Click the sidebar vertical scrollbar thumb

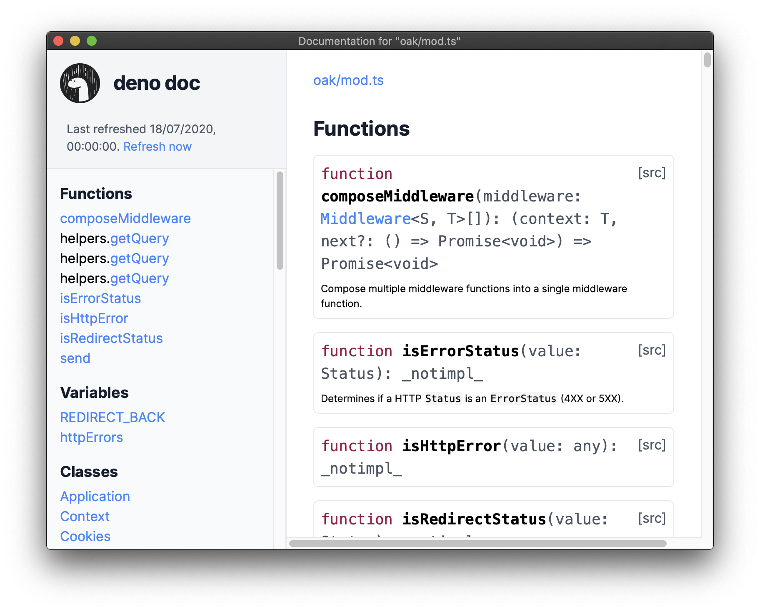pyautogui.click(x=280, y=221)
